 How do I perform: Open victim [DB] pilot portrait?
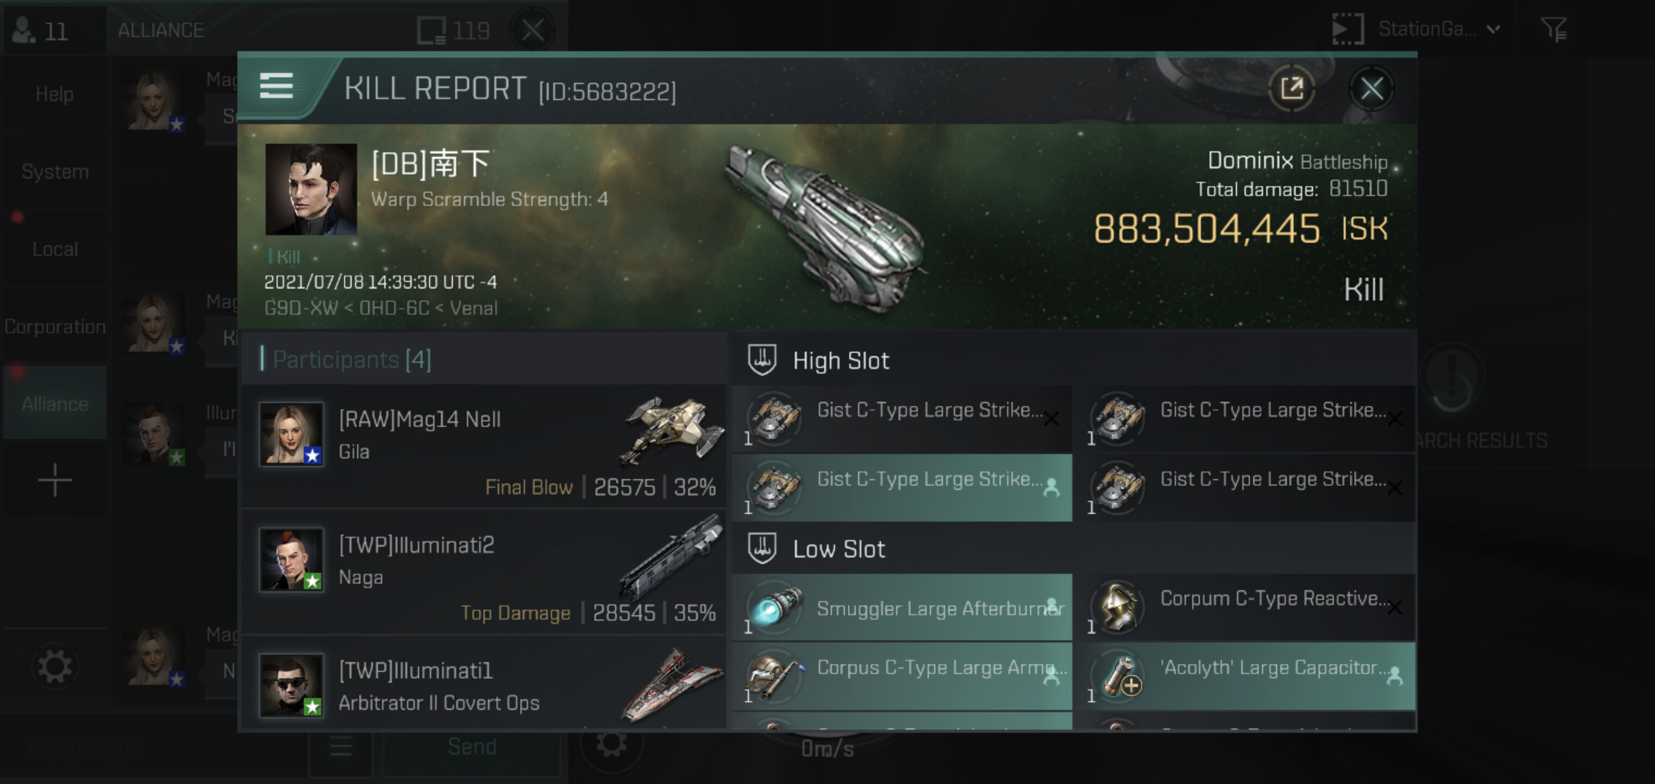(311, 189)
